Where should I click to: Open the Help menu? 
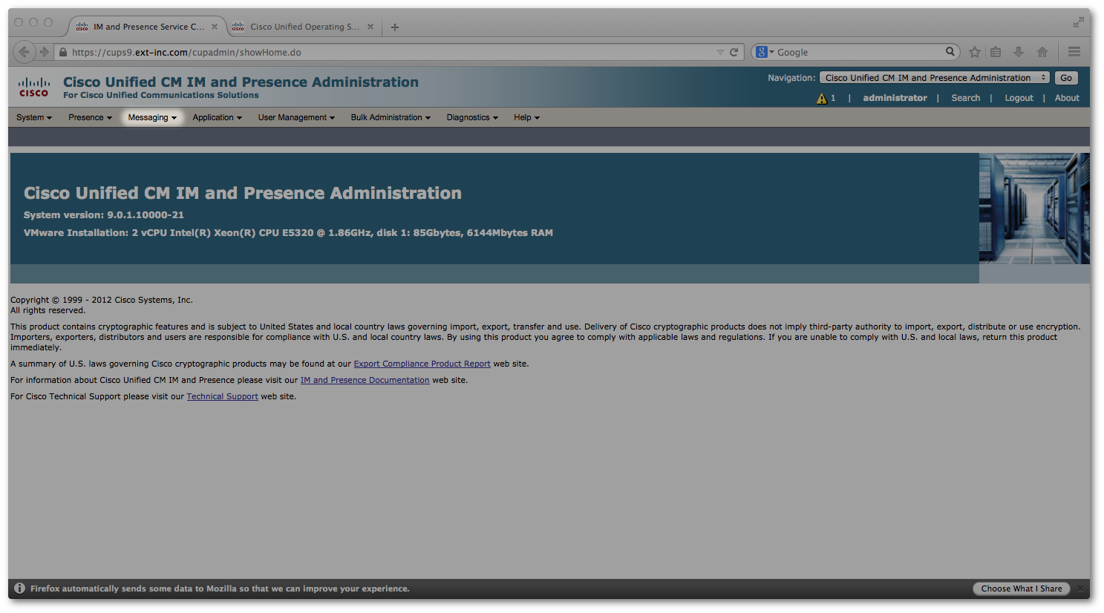coord(526,117)
